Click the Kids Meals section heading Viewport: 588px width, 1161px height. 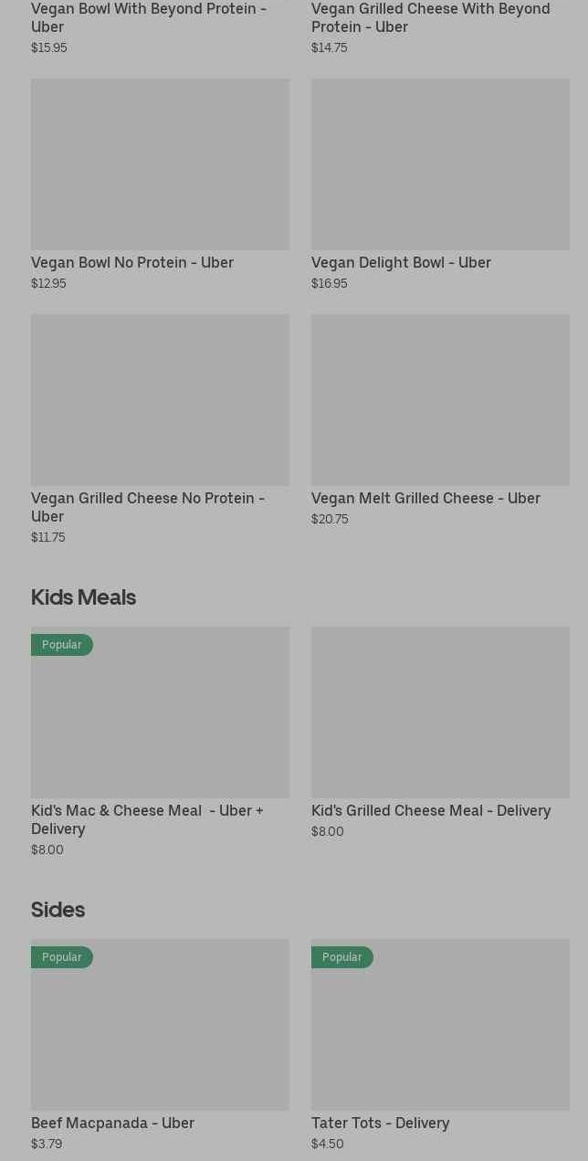tap(83, 597)
